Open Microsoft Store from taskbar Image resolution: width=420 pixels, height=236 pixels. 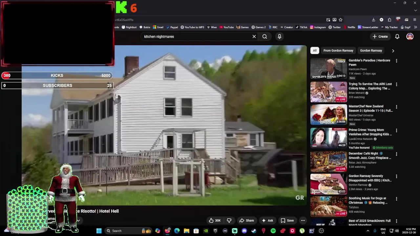(x=196, y=231)
